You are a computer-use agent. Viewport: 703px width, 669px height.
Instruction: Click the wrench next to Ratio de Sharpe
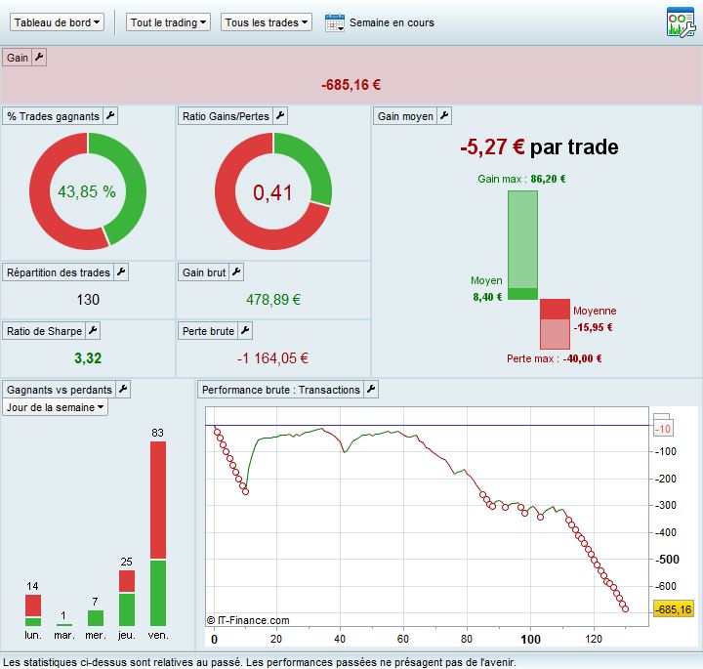point(93,330)
